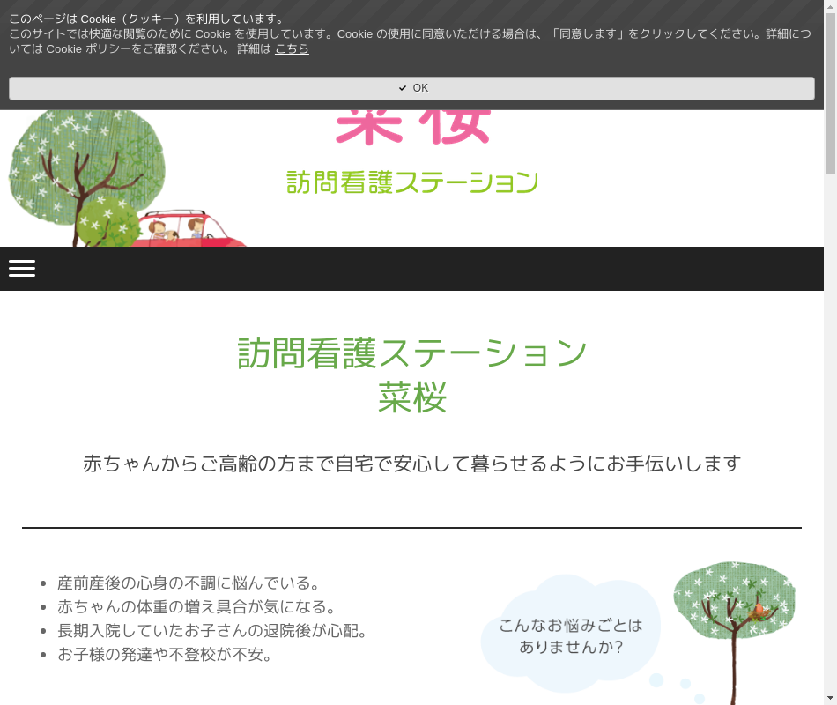
Task: Click the bullet 産前産後の心身の不調に悩んでいる
Action: [189, 583]
